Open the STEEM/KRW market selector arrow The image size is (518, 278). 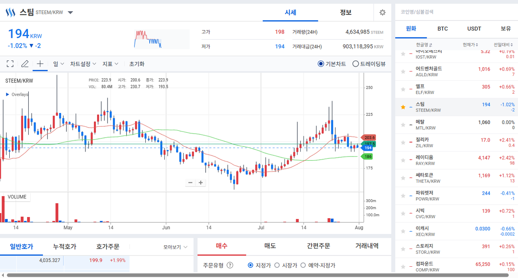coord(70,13)
